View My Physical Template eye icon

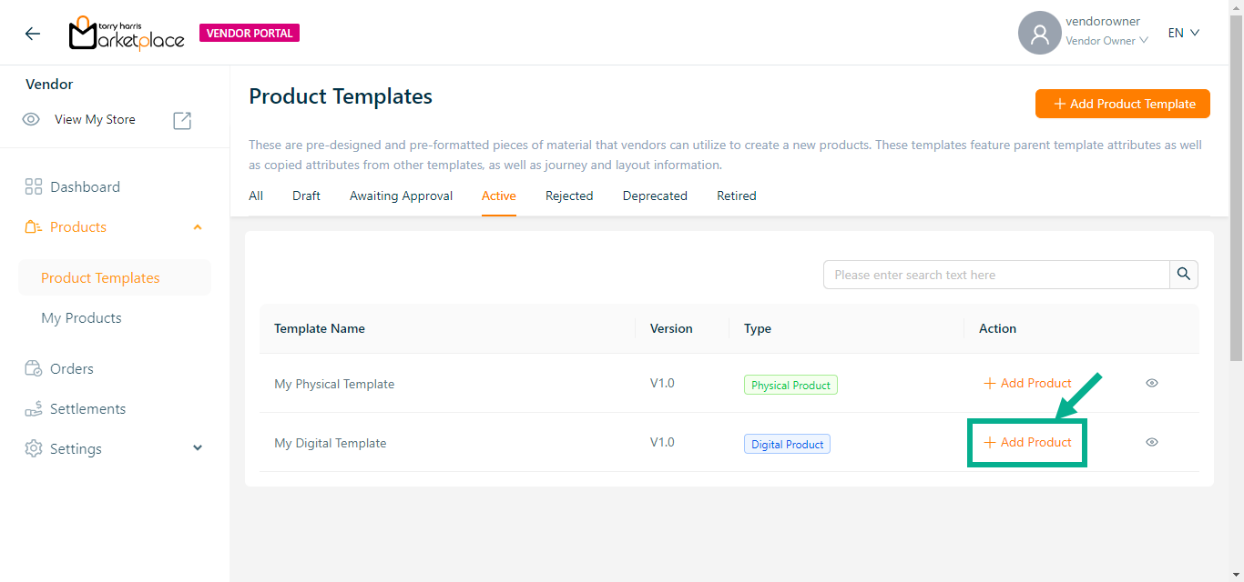point(1151,384)
